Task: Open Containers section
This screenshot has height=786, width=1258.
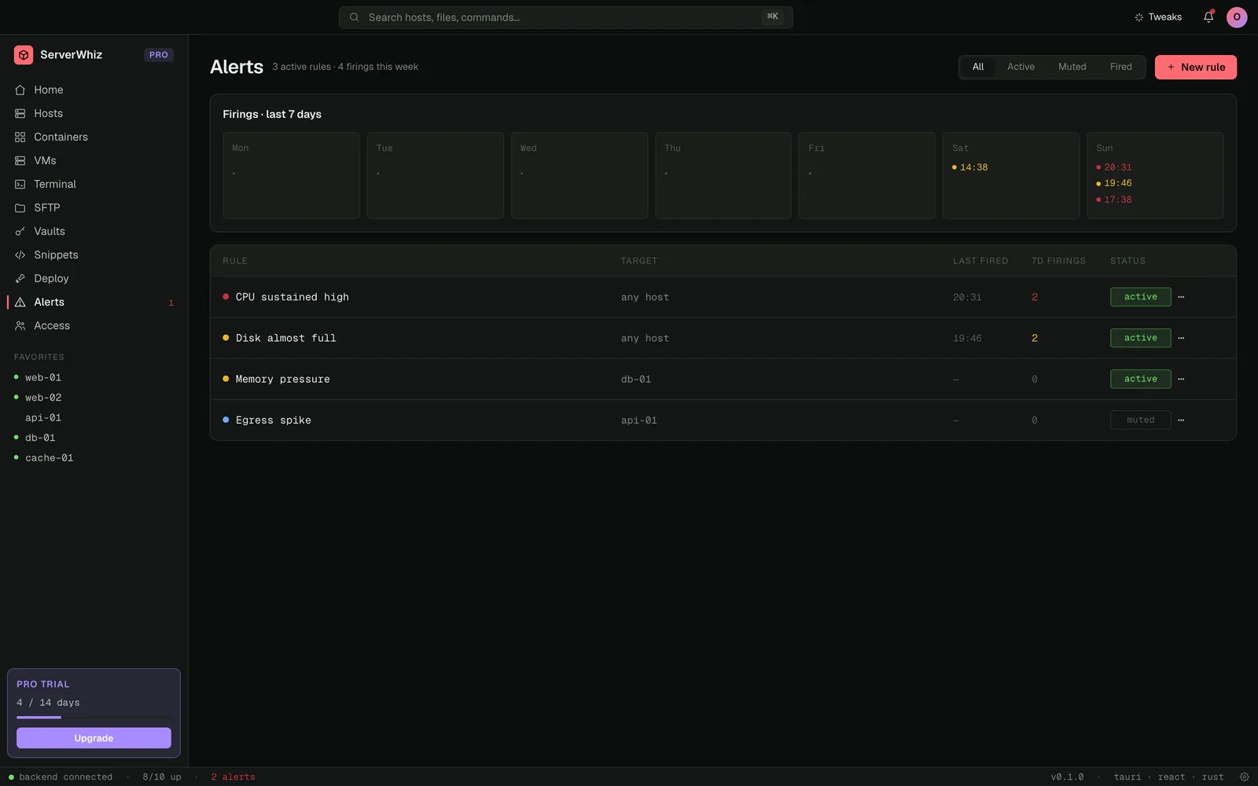Action: tap(94, 137)
